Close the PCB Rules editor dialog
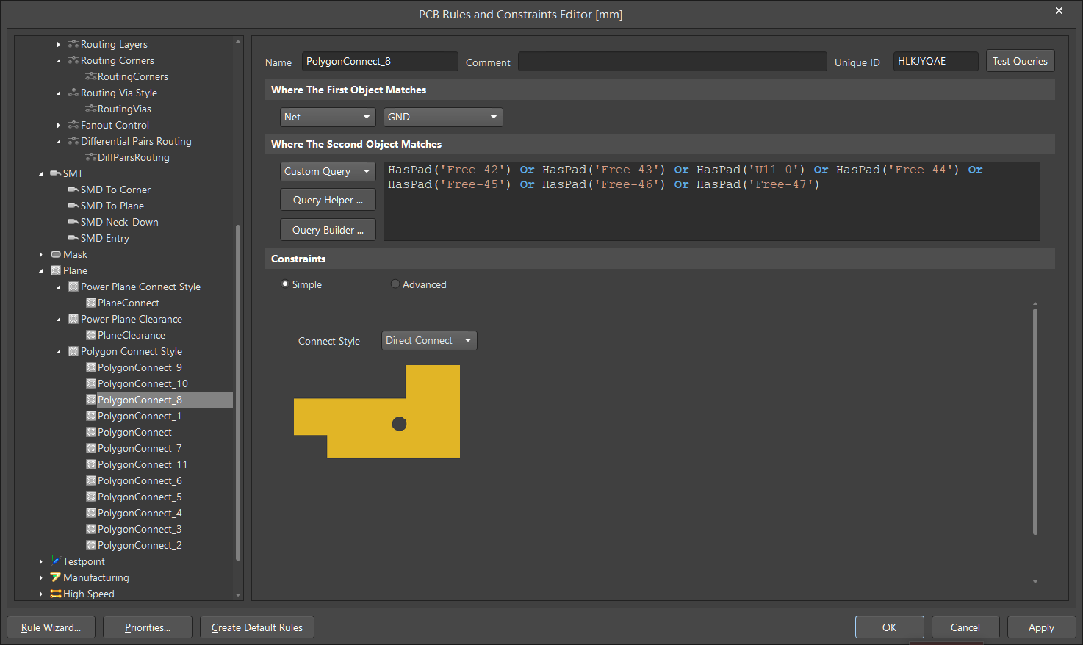The image size is (1083, 645). click(x=1059, y=11)
